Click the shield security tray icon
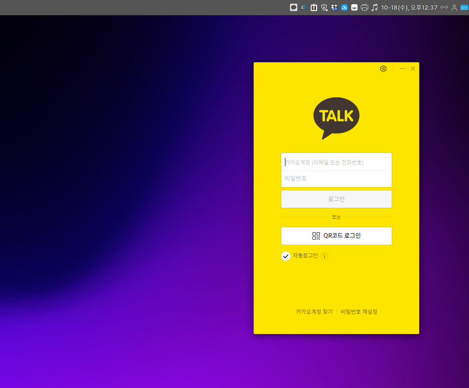The height and width of the screenshot is (388, 469). pyautogui.click(x=324, y=7)
